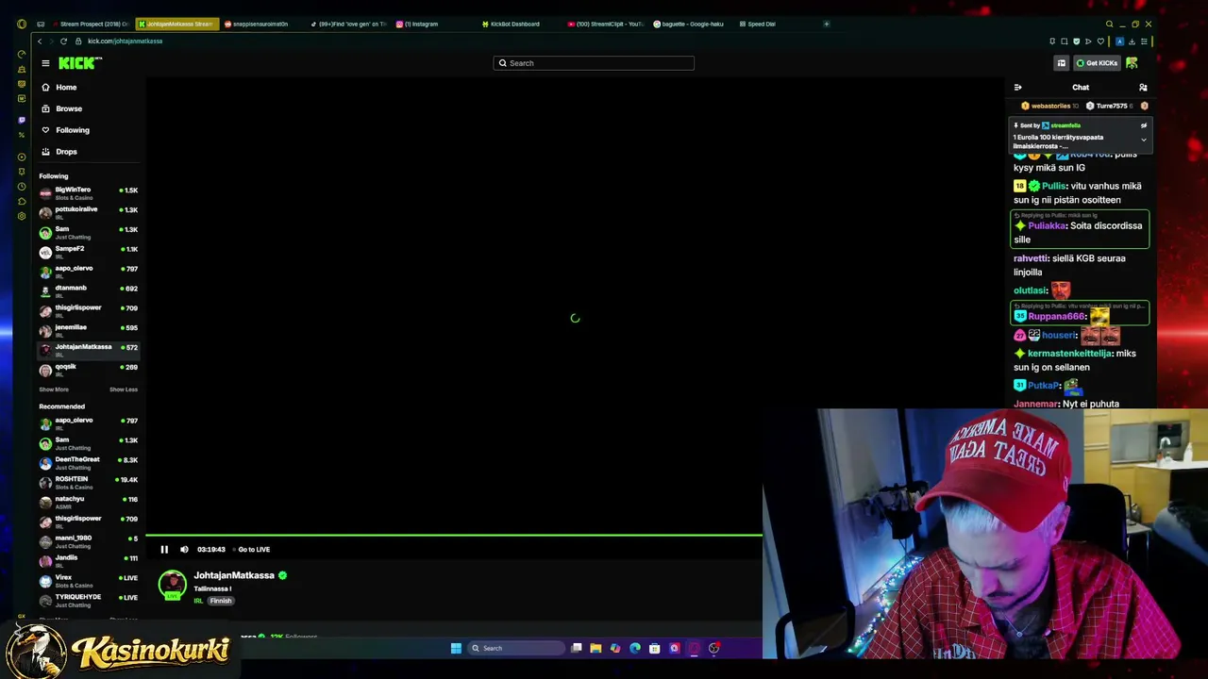Click Pullis username in chat

coord(1054,186)
